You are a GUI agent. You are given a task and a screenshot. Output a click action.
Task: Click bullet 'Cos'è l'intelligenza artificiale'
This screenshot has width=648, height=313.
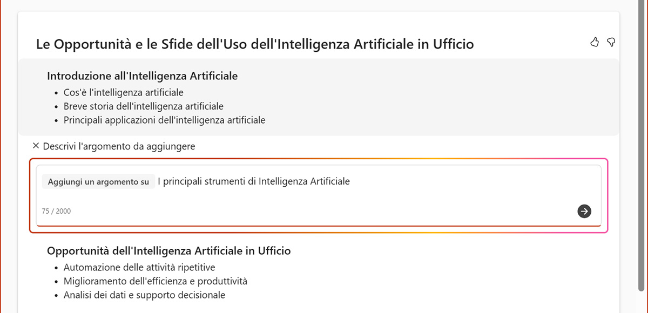coord(124,93)
